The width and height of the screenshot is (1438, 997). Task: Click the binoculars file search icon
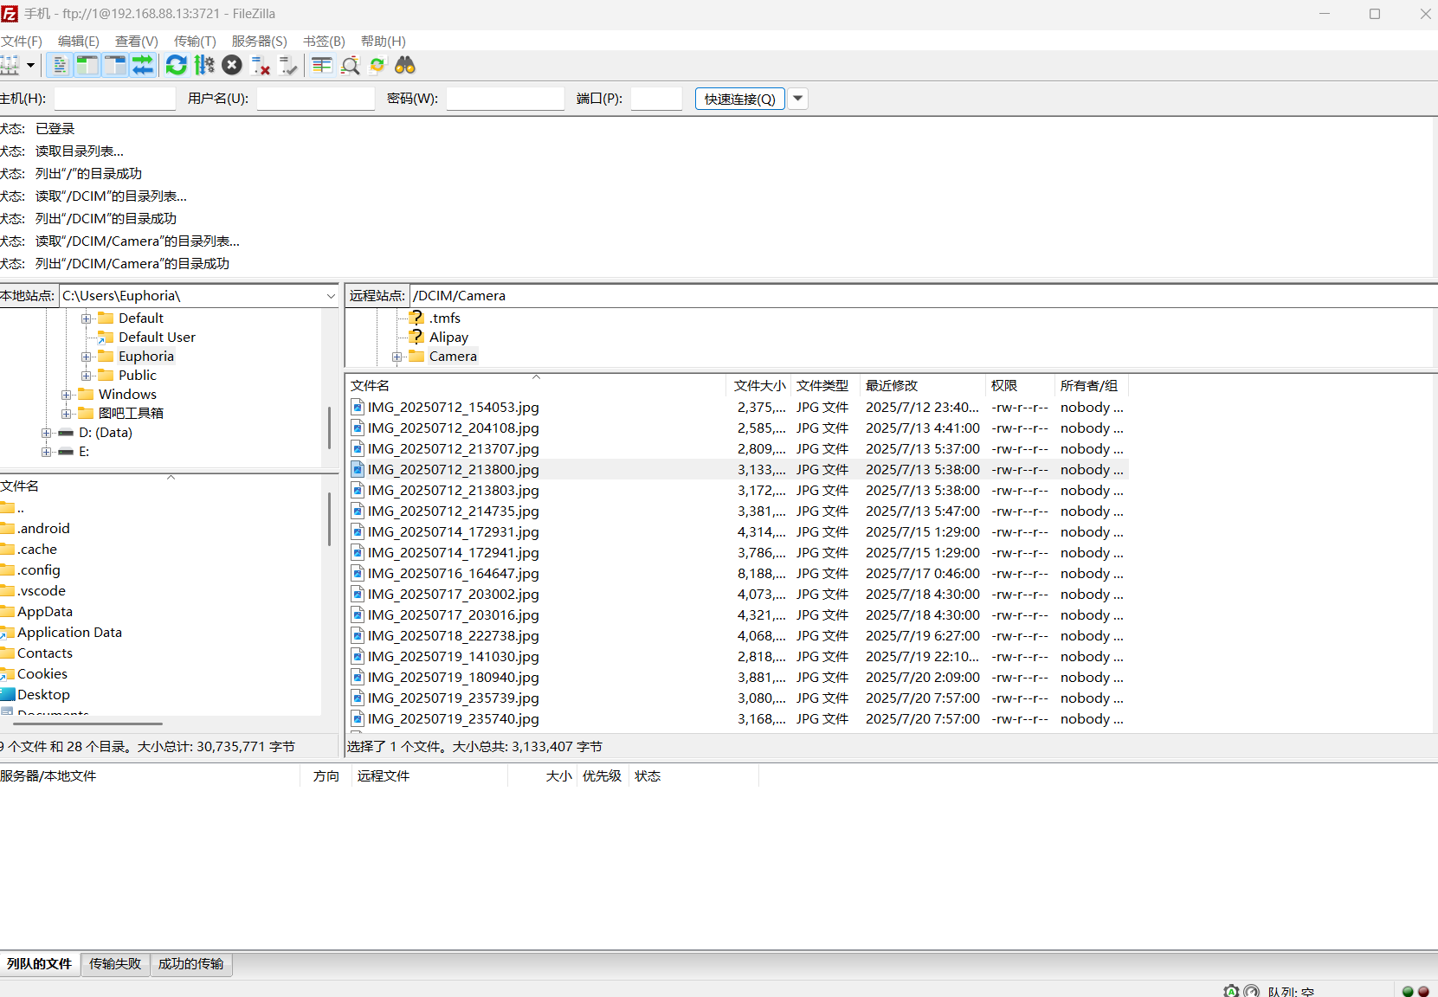pos(405,65)
